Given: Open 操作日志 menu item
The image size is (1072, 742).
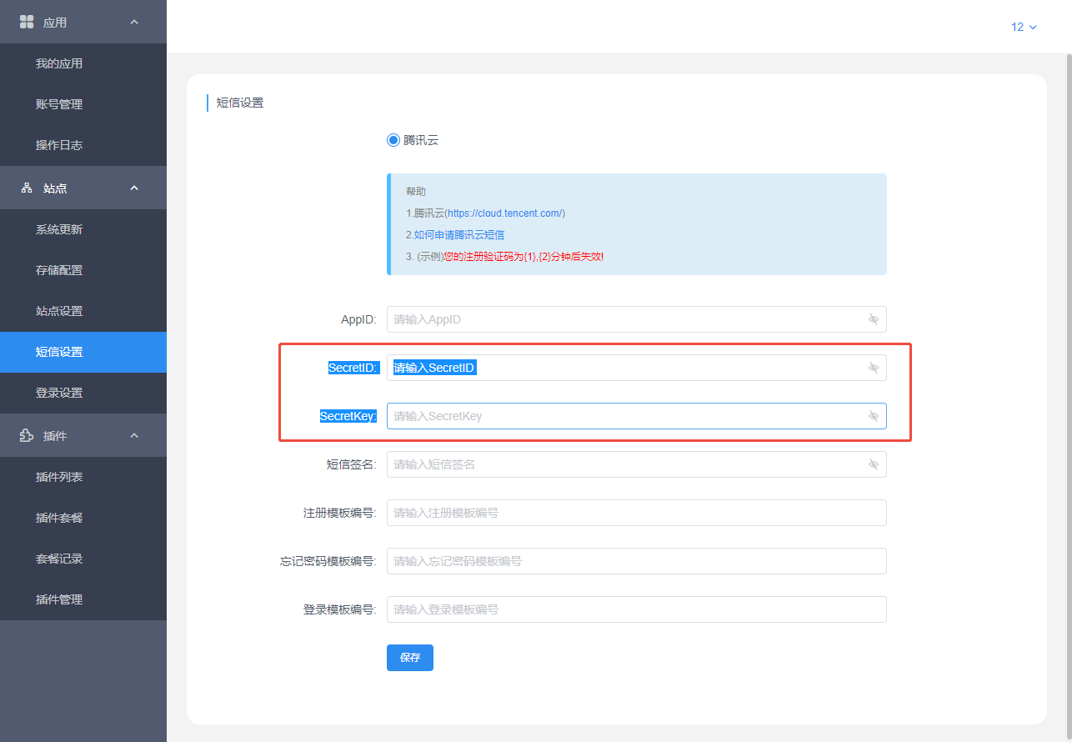Looking at the screenshot, I should tap(83, 145).
